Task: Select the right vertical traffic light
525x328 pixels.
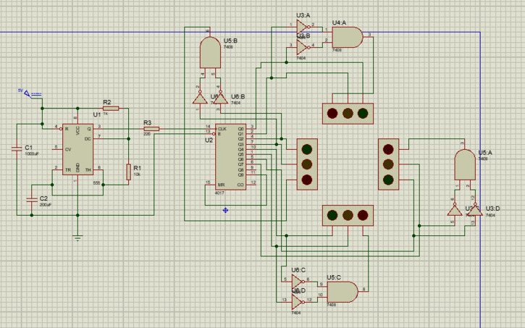Action: coord(388,164)
